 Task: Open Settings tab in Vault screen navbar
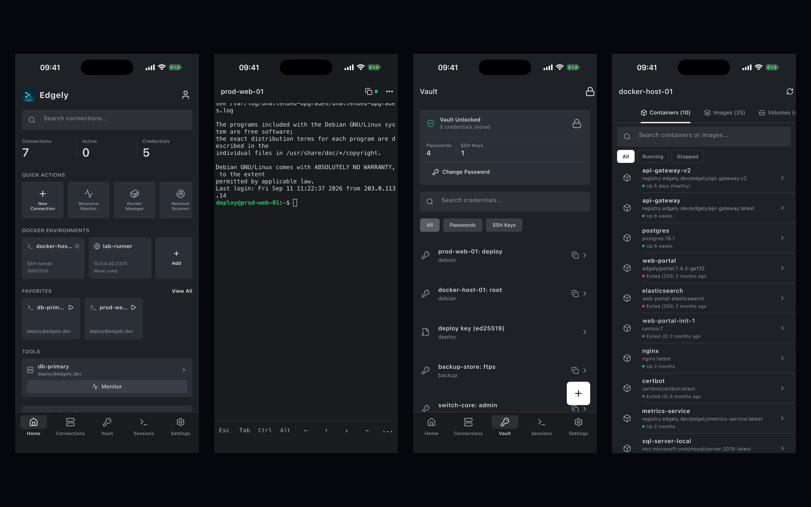pyautogui.click(x=578, y=427)
